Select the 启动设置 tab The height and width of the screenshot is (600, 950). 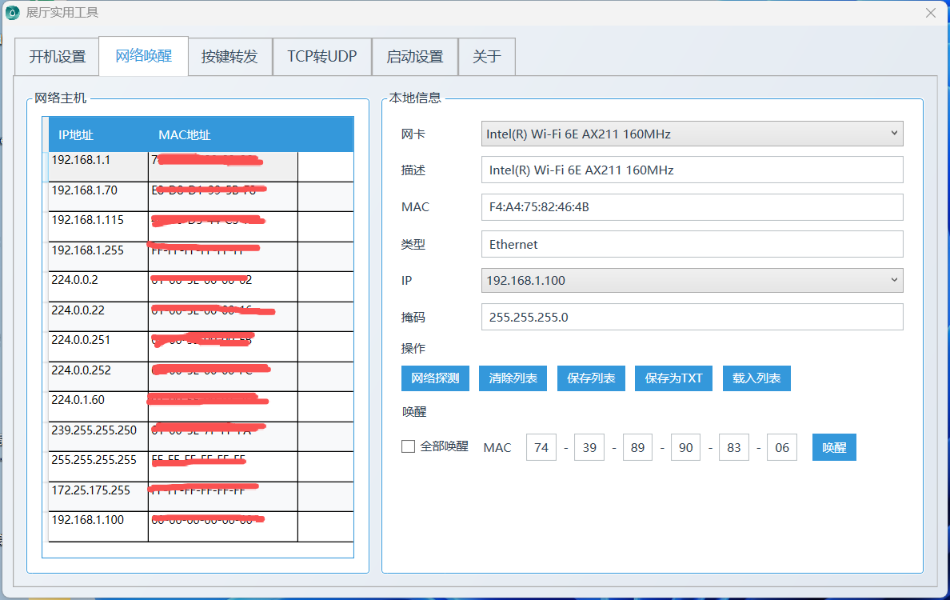tap(414, 57)
